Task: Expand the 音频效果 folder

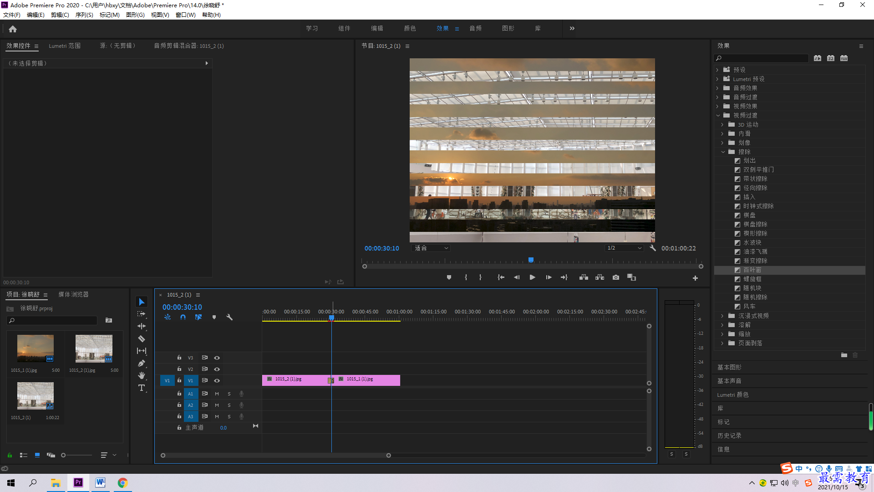Action: click(717, 88)
